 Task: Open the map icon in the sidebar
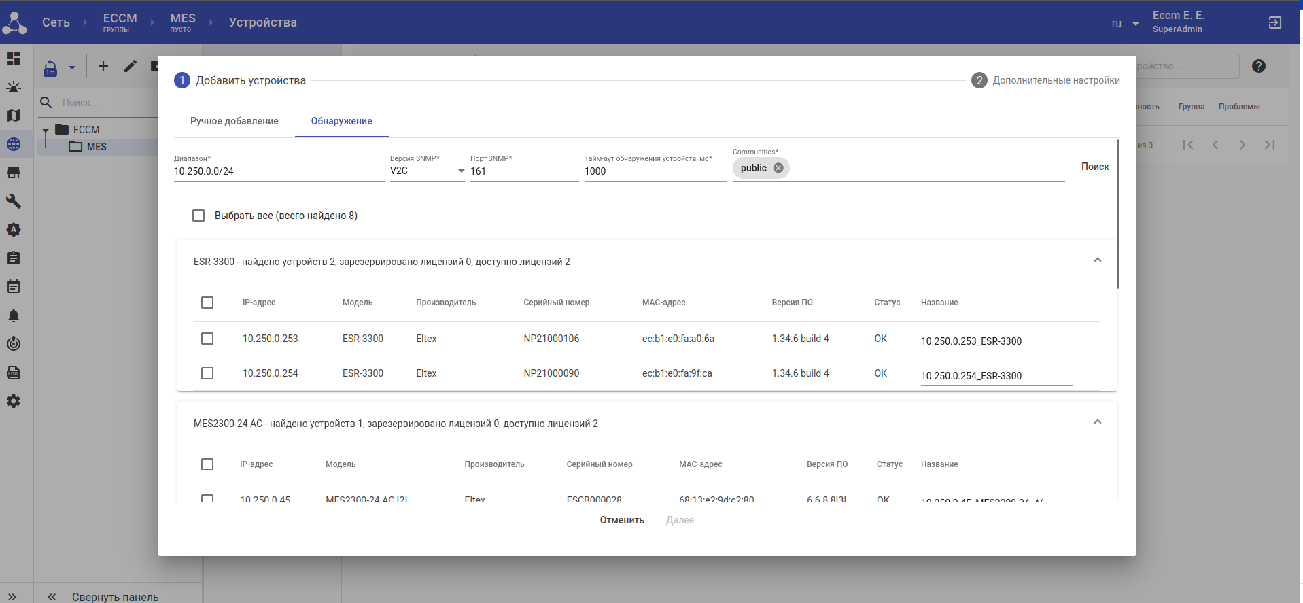coord(14,116)
